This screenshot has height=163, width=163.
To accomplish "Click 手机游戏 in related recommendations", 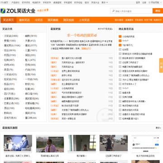I will pos(139,20).
